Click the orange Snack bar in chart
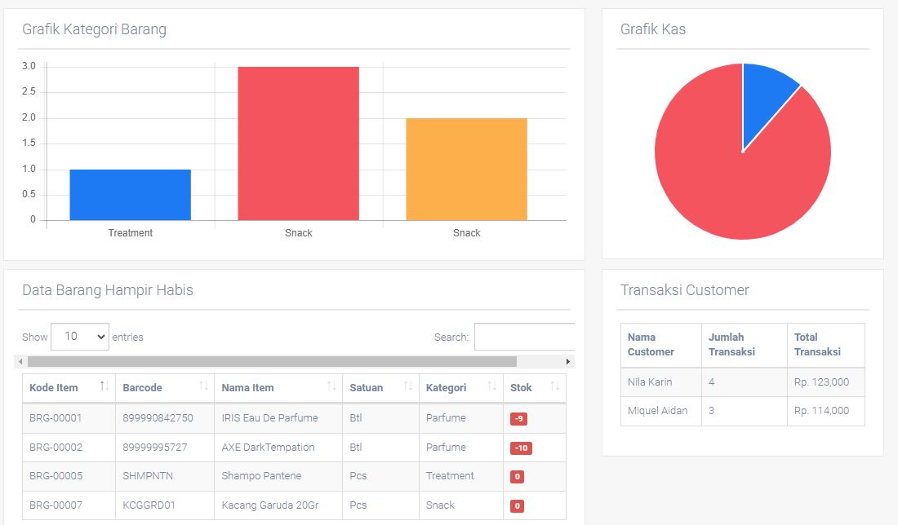This screenshot has width=898, height=525. click(x=466, y=170)
